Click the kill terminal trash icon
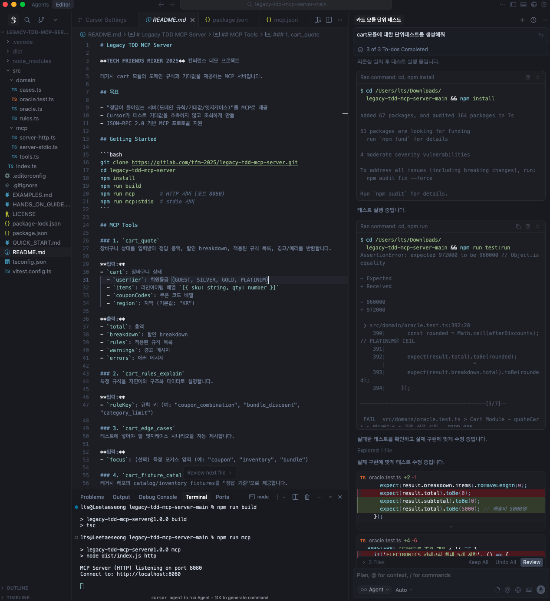 [x=307, y=497]
